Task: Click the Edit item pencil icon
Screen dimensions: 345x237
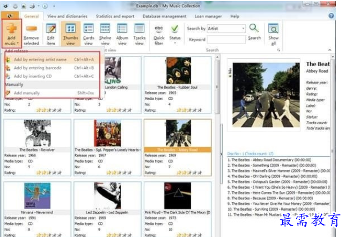Action: click(51, 29)
